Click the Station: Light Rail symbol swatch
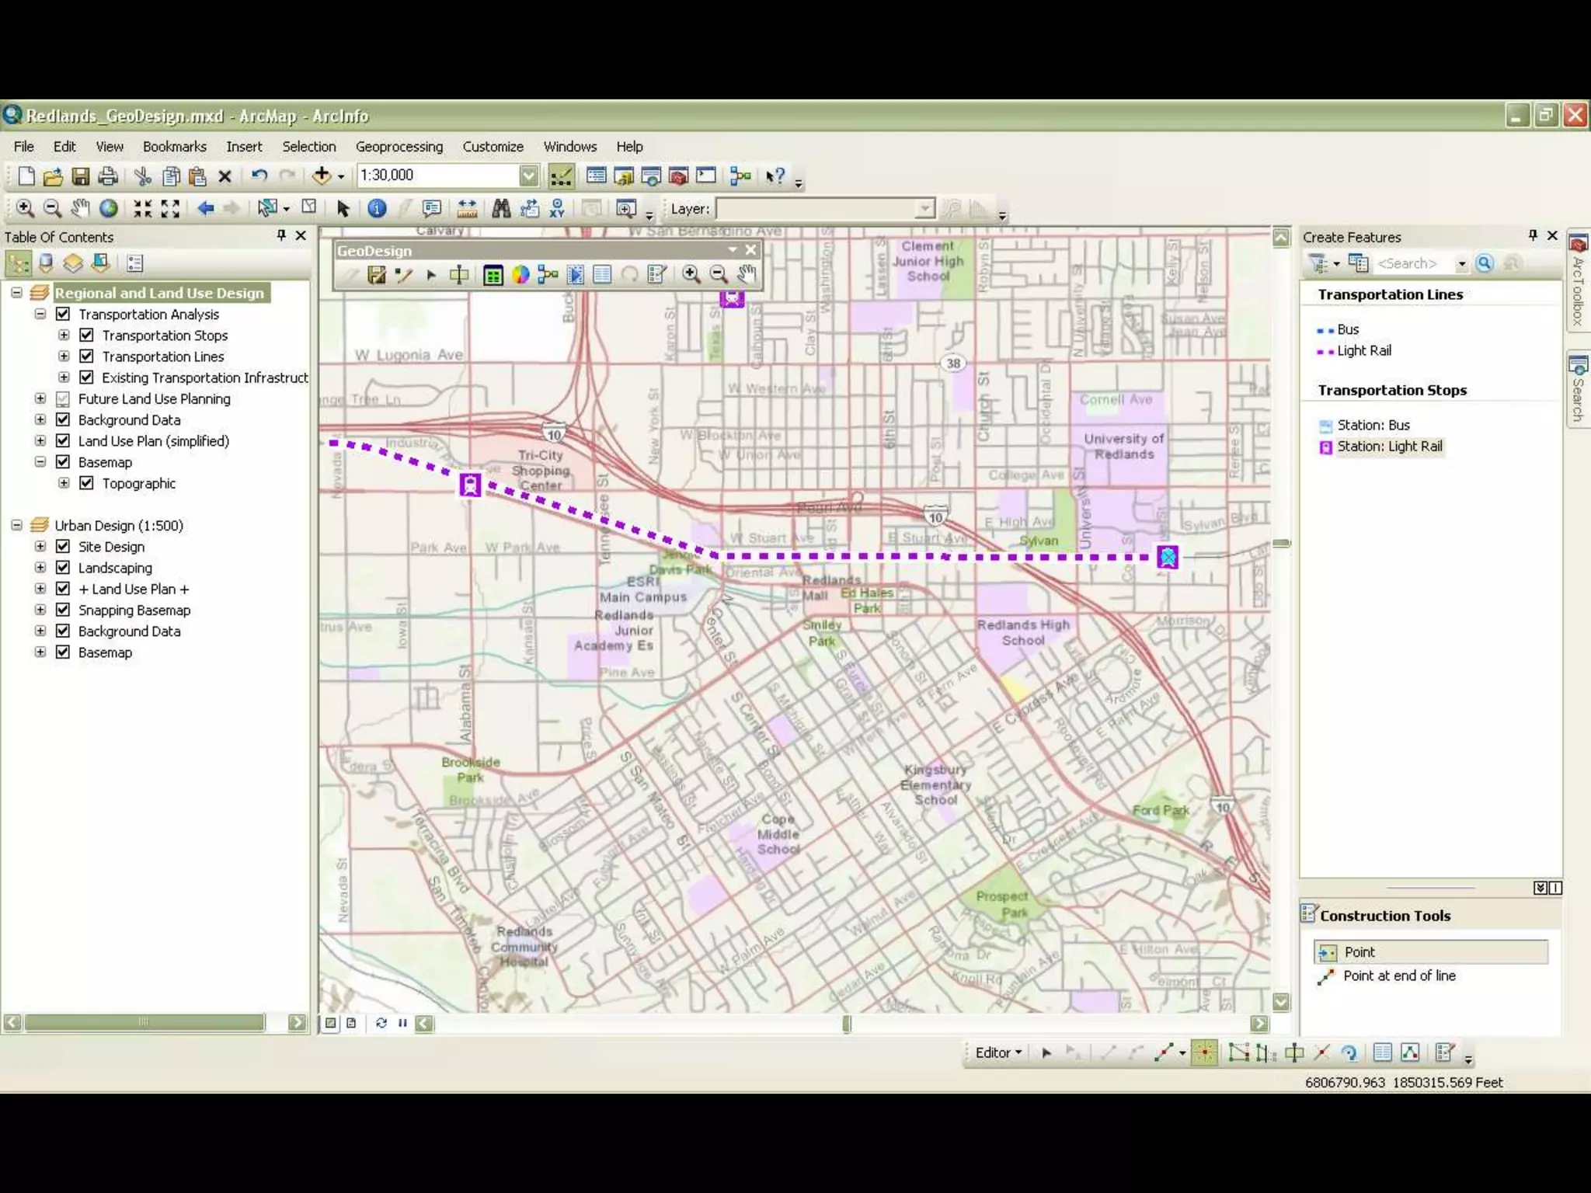Image resolution: width=1591 pixels, height=1193 pixels. coord(1326,447)
